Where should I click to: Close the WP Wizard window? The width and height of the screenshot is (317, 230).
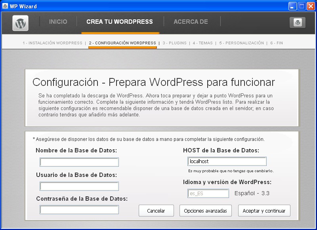311,6
